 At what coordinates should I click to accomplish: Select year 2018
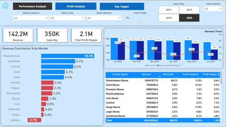pos(169,18)
